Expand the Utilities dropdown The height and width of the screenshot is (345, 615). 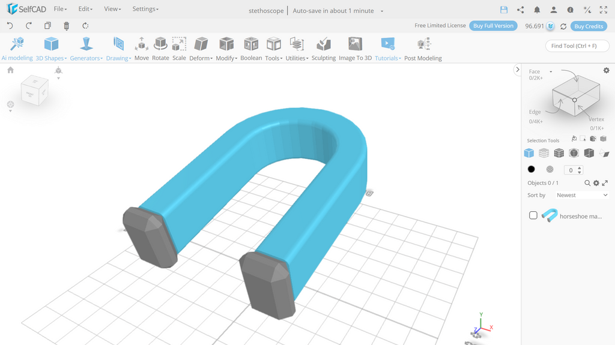pos(297,49)
